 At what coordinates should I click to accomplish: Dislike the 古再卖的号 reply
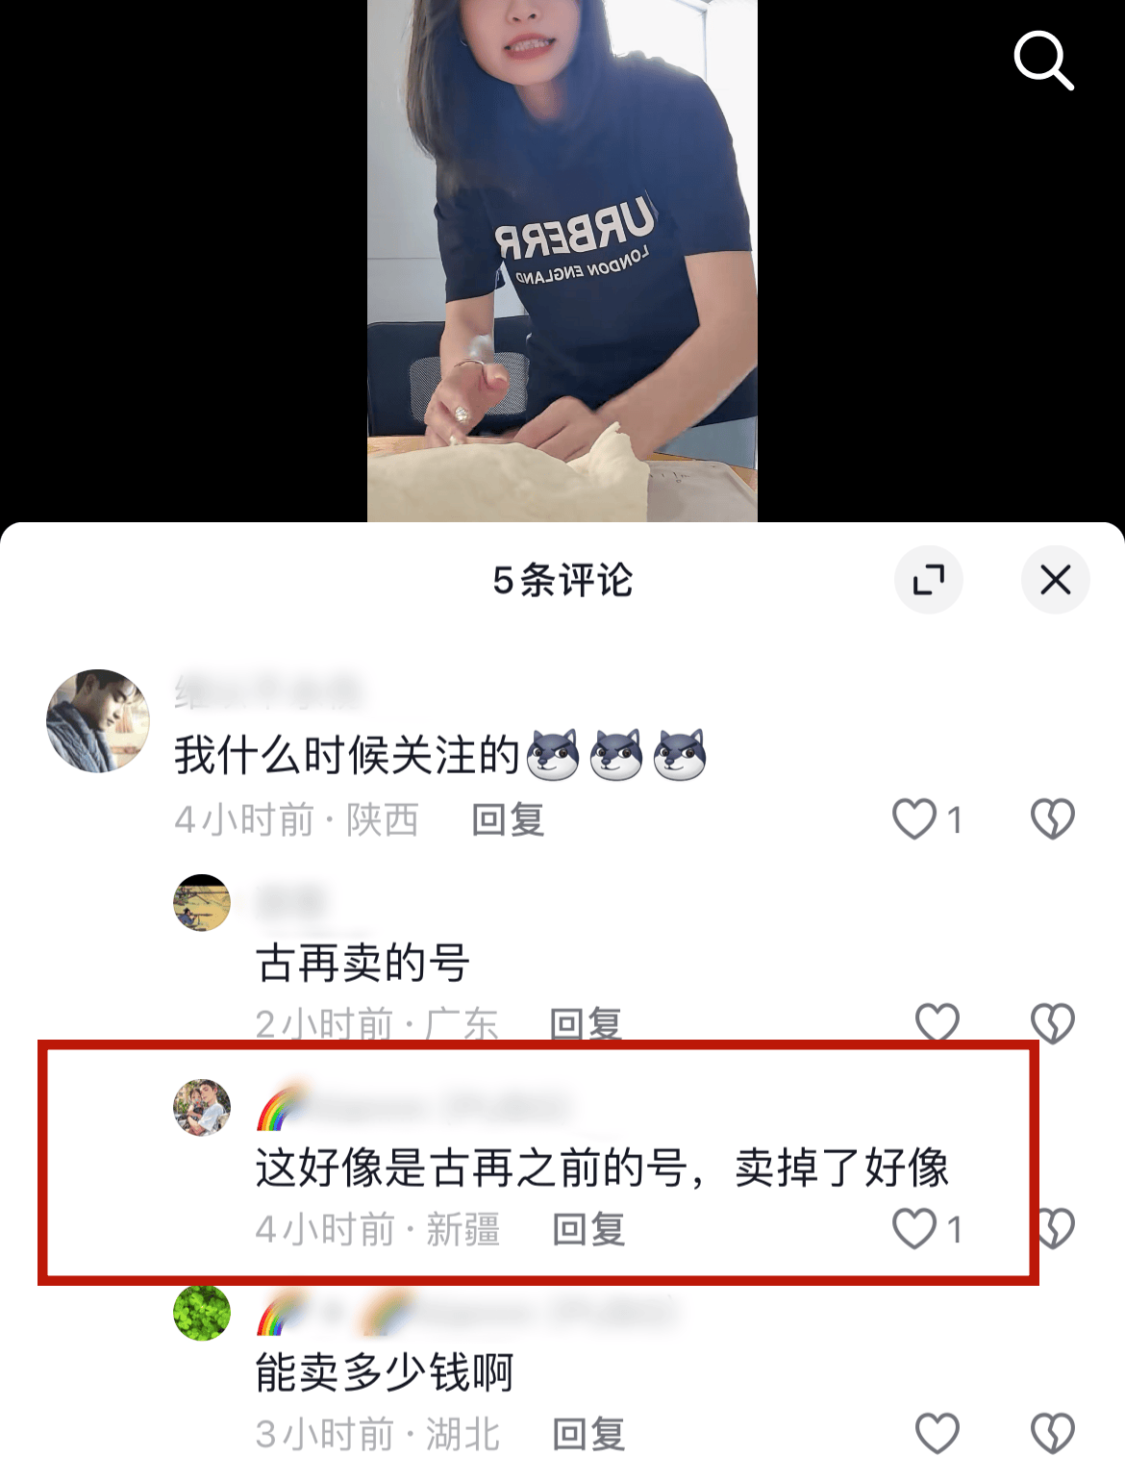pyautogui.click(x=1053, y=1023)
